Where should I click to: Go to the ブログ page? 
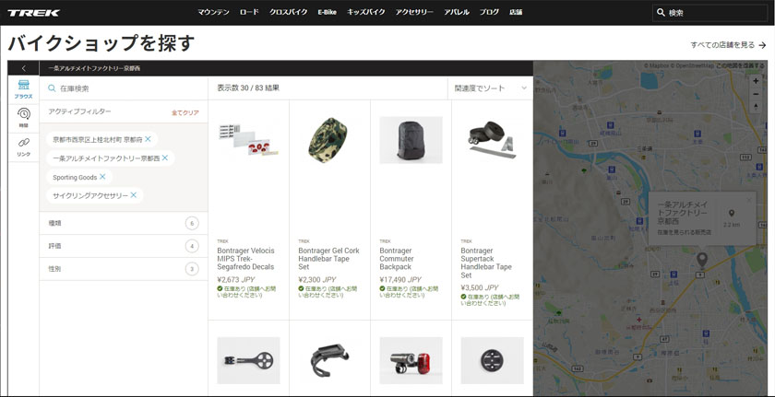(x=489, y=12)
